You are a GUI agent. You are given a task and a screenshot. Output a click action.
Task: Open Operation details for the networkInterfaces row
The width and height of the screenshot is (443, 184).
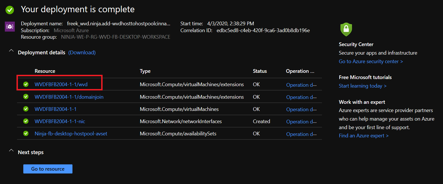(301, 122)
